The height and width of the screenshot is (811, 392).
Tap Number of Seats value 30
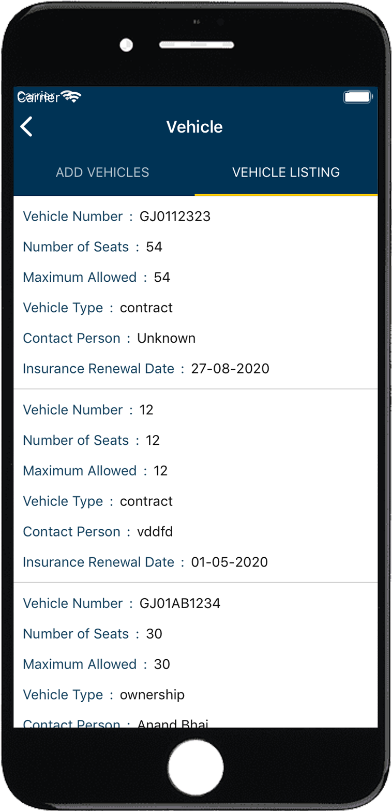154,634
